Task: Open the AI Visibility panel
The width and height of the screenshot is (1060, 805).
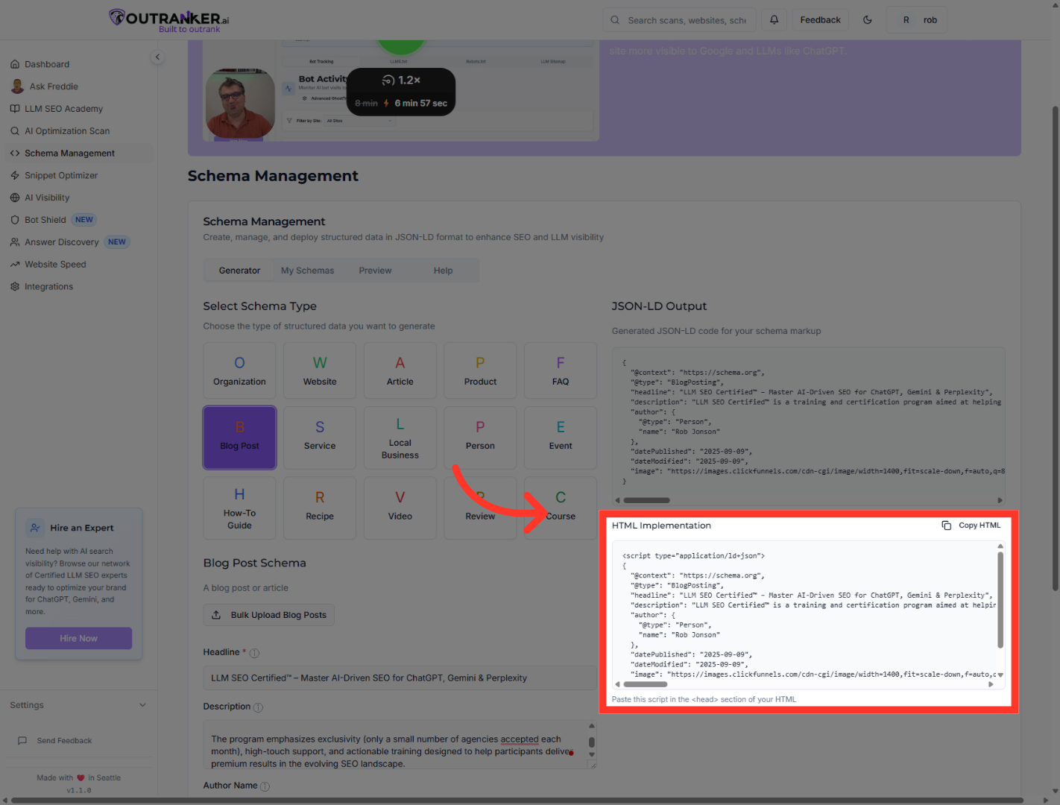Action: point(47,198)
